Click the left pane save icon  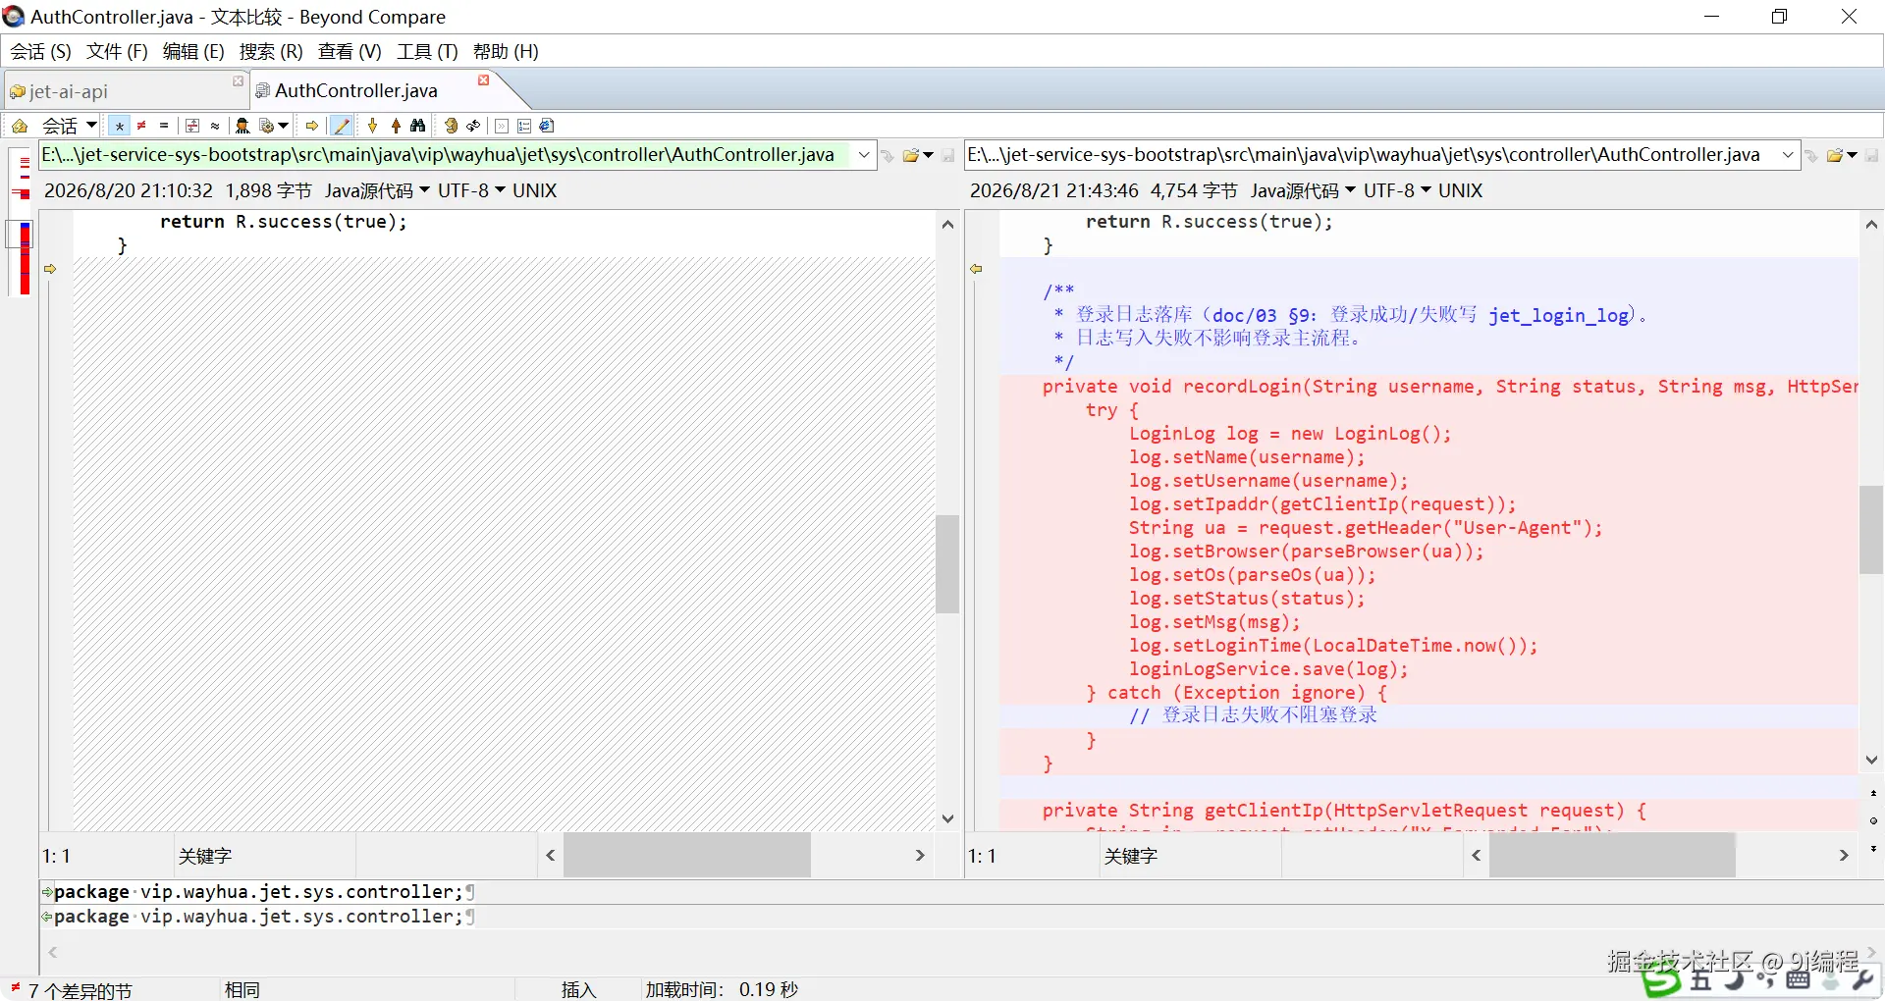click(947, 155)
